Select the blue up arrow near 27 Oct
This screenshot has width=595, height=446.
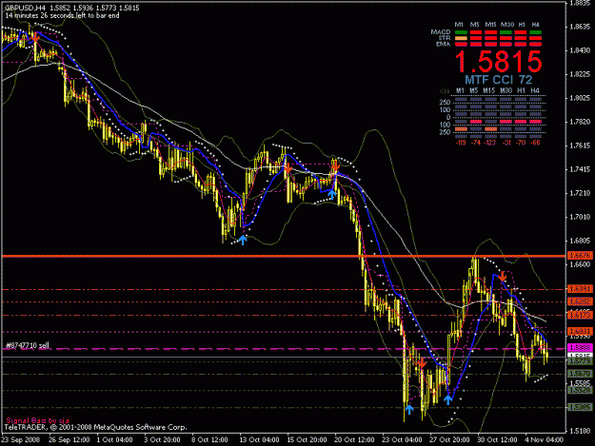click(x=448, y=399)
